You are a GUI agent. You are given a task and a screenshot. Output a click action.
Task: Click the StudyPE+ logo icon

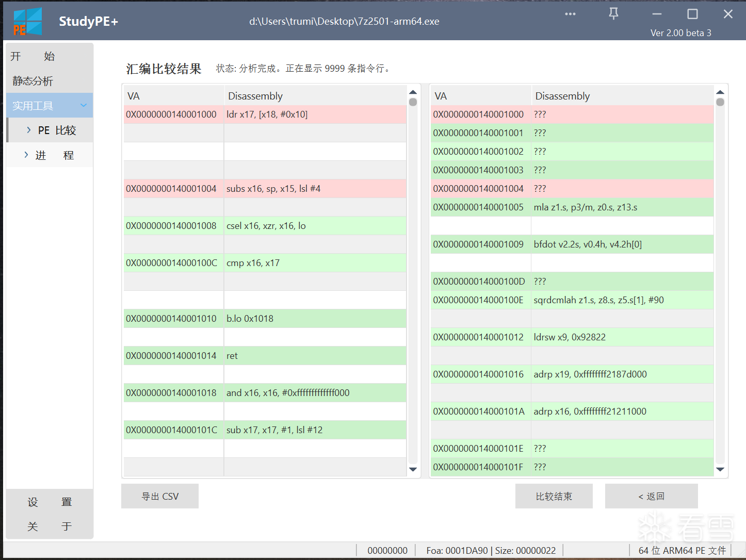[27, 22]
